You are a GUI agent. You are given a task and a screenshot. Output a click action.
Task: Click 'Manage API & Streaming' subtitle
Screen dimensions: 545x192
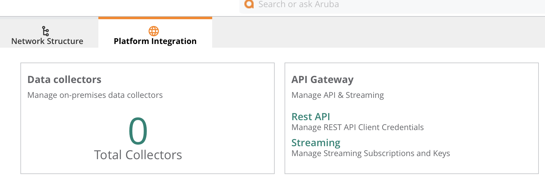(337, 95)
